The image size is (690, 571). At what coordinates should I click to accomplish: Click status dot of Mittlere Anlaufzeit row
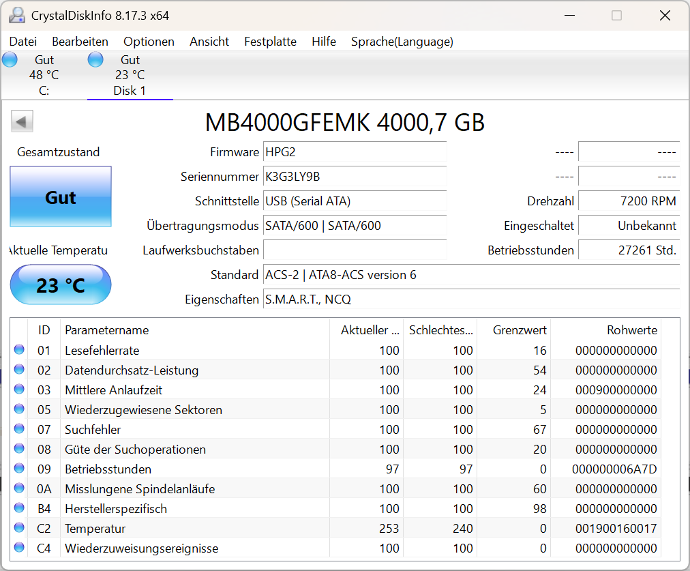(19, 389)
